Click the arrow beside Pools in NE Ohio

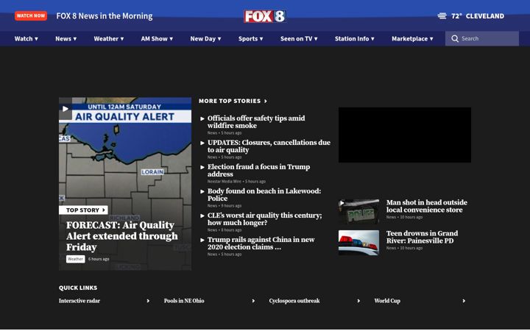coord(253,301)
